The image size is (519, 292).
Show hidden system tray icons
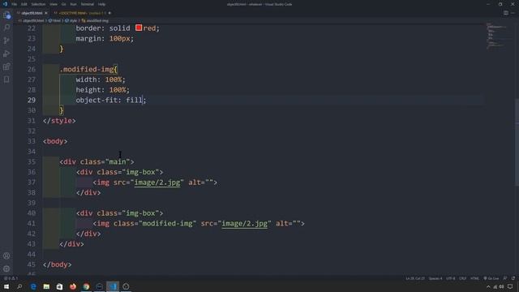tap(488, 286)
